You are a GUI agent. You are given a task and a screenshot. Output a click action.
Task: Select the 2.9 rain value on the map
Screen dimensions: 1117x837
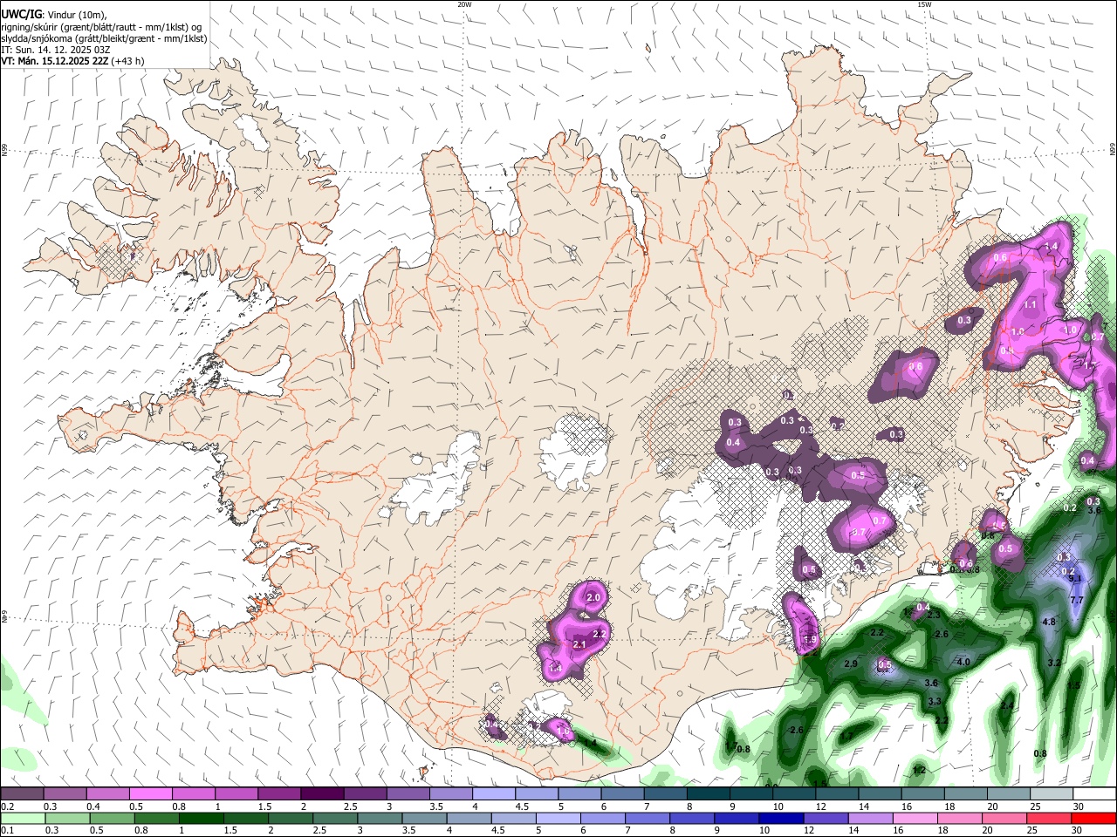tap(851, 664)
